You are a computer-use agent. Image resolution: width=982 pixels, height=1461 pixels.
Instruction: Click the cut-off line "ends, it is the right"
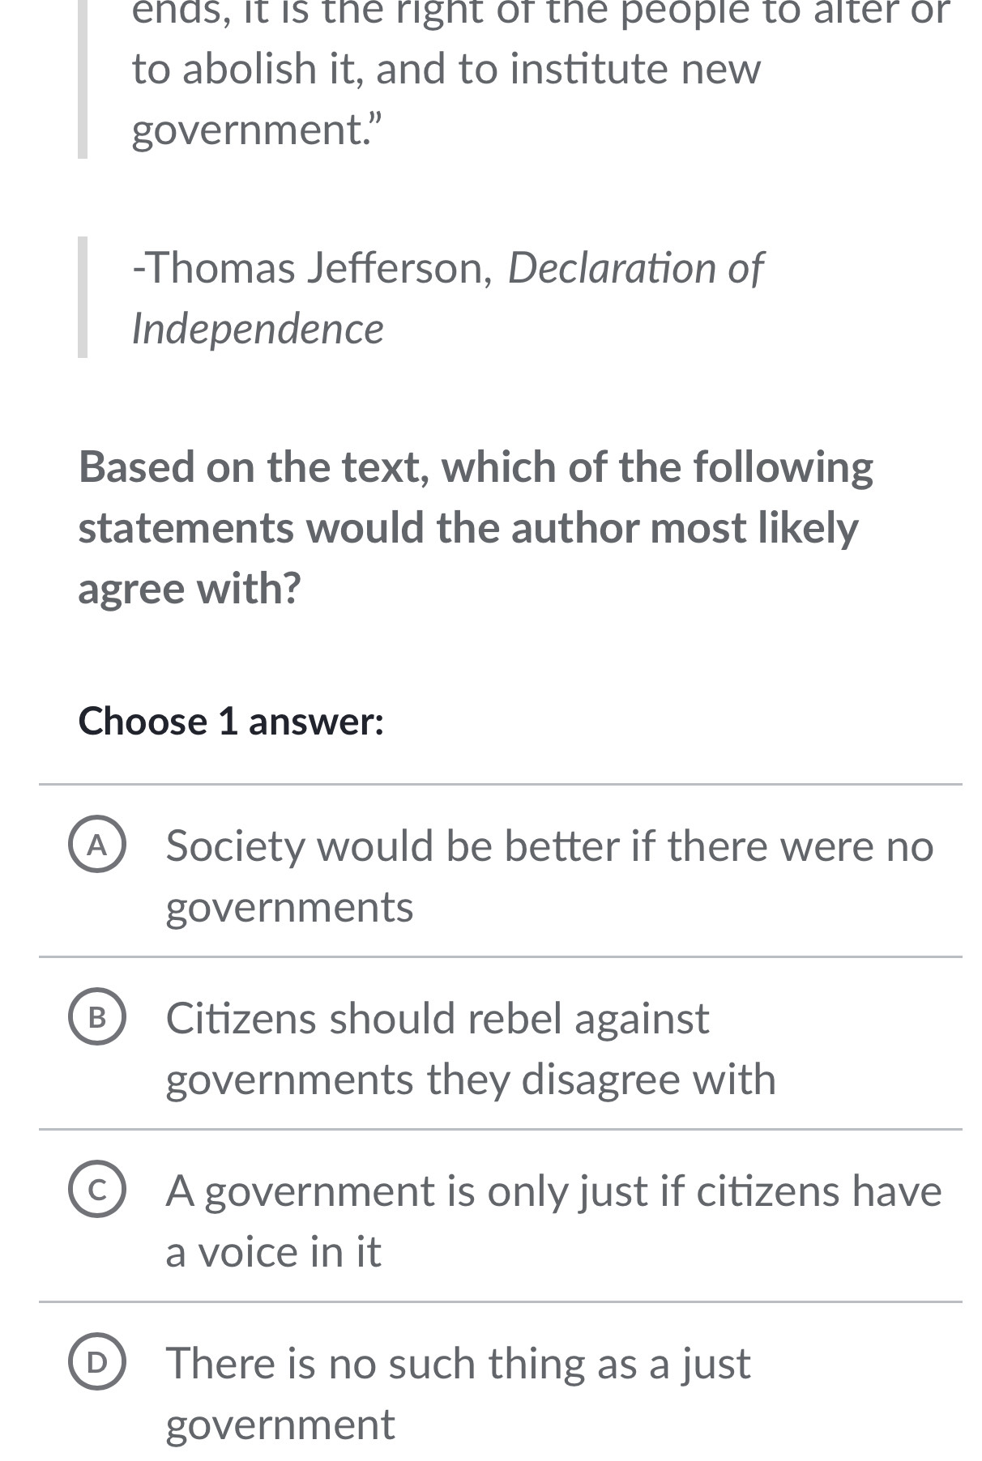539,13
